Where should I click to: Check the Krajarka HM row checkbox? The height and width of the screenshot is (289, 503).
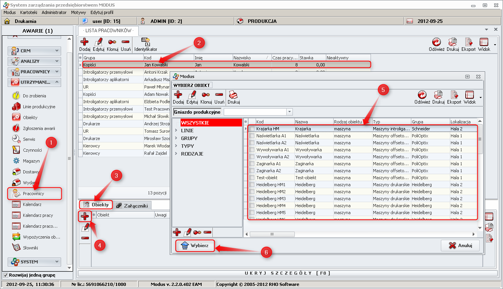click(x=252, y=129)
